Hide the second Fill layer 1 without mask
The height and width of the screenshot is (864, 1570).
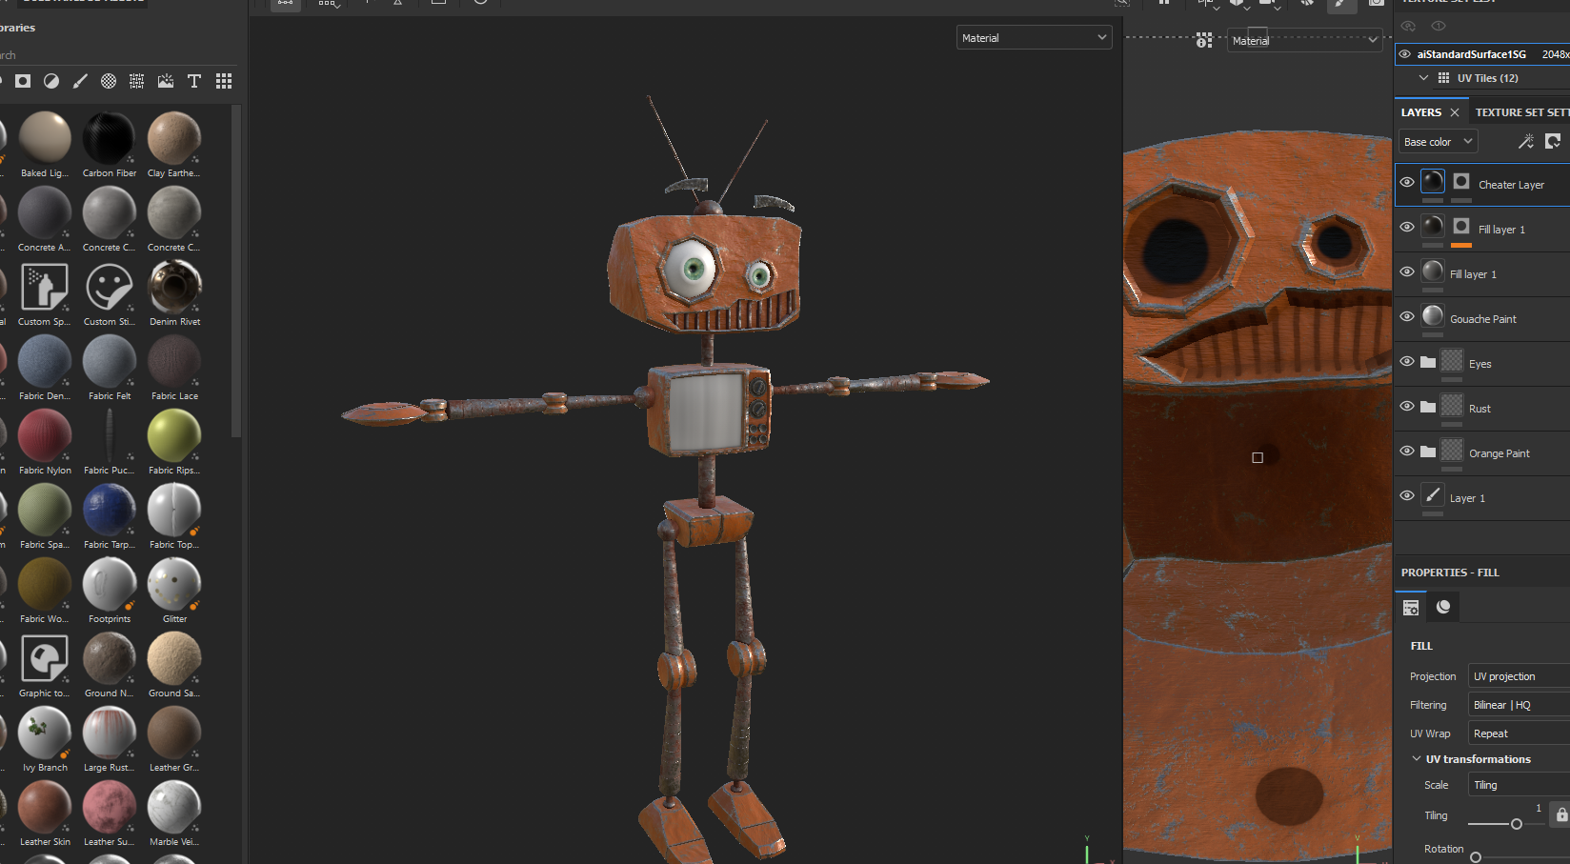click(1407, 271)
